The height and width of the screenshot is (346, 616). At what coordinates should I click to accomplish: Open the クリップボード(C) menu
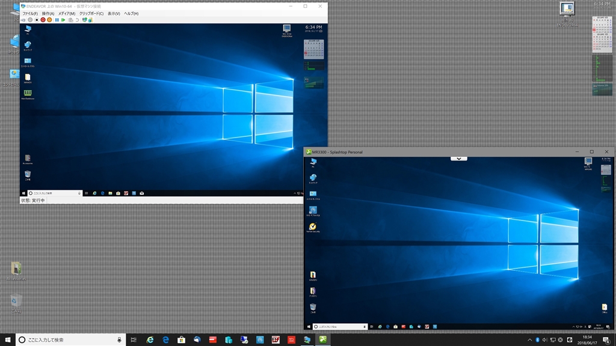[x=91, y=13]
